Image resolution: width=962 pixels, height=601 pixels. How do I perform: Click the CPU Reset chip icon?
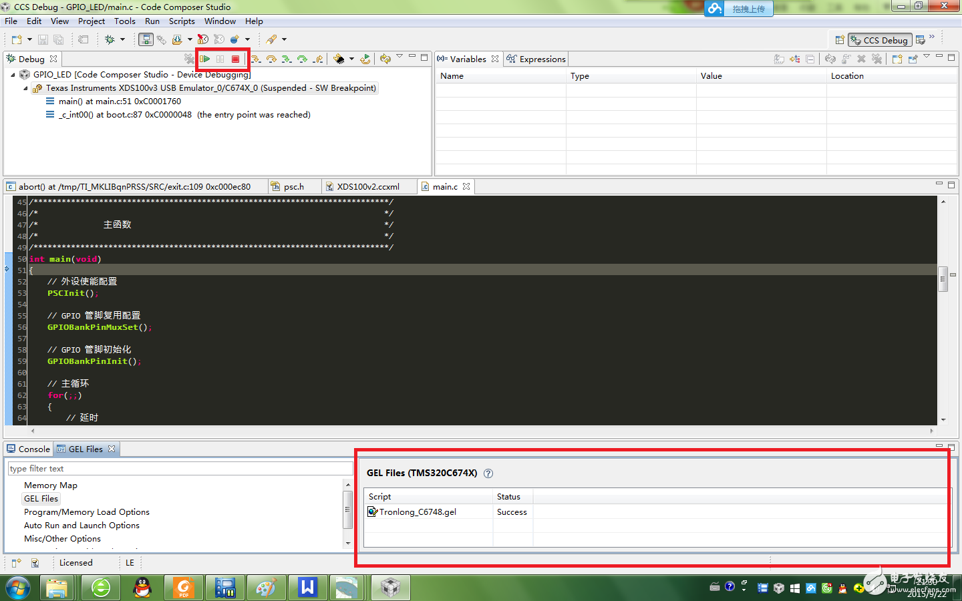339,59
